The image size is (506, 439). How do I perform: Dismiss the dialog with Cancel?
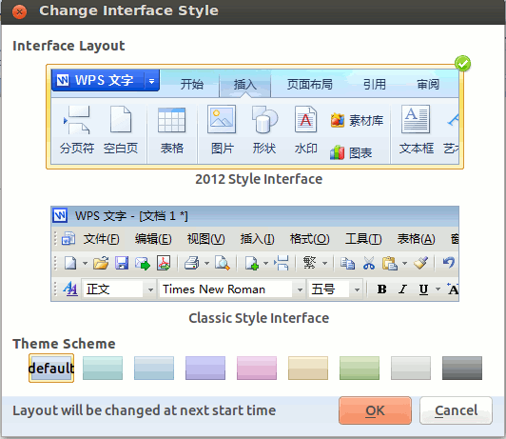pos(456,410)
